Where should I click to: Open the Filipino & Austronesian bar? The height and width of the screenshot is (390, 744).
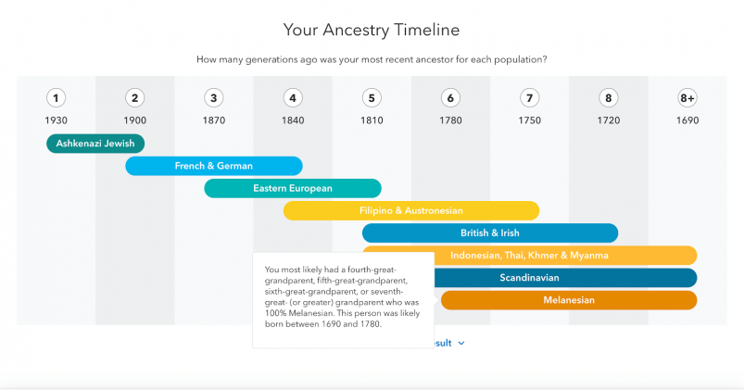tap(411, 210)
